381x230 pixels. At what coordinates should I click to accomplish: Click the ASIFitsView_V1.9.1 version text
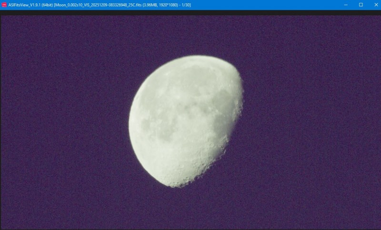point(24,4)
